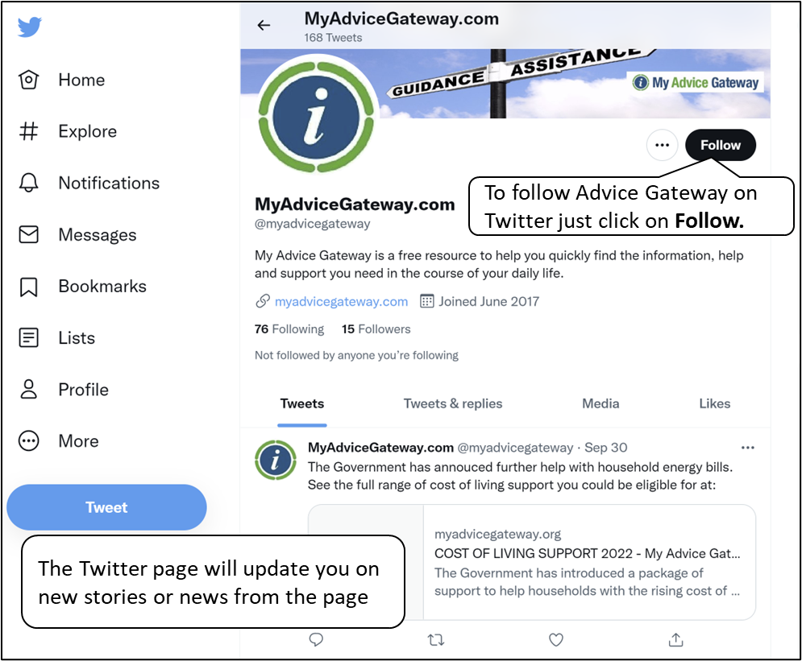The width and height of the screenshot is (802, 661).
Task: Retweet the energy bills tweet
Action: click(436, 639)
